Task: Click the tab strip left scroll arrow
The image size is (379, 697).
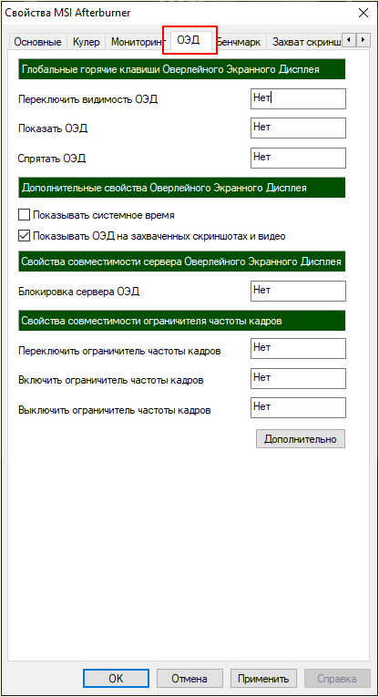Action: pos(350,40)
